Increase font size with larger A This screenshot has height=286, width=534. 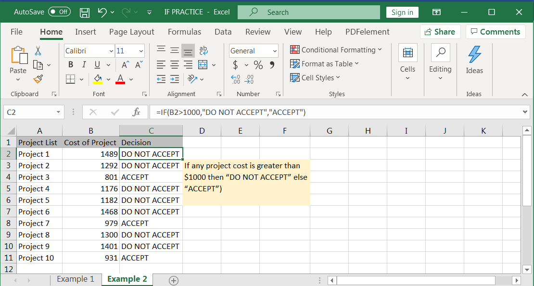pos(126,65)
